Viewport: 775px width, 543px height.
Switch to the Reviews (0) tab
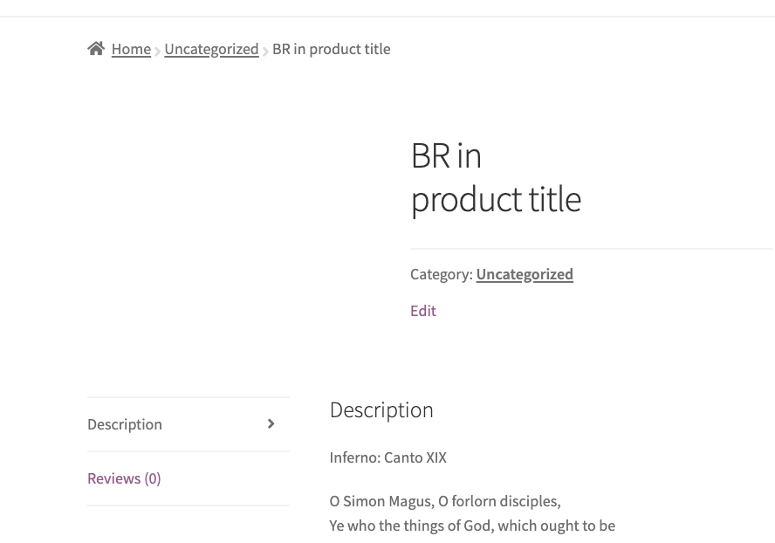pos(124,478)
